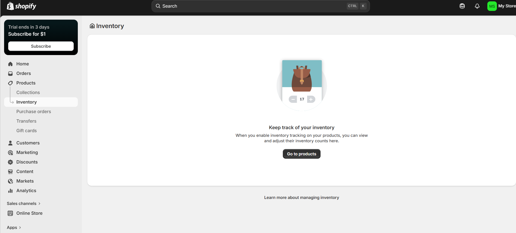Open Gift cards submenu item

coord(26,131)
